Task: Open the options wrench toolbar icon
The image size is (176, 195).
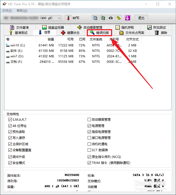Action: coord(119,18)
